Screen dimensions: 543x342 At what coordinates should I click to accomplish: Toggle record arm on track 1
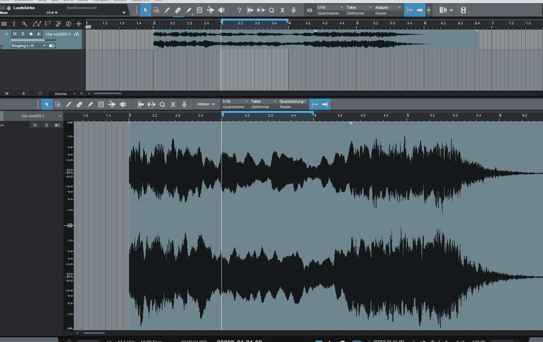tap(31, 34)
